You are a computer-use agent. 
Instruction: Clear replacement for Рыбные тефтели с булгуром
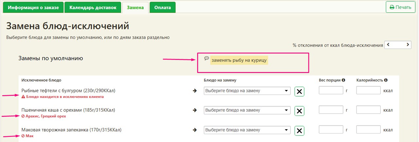pyautogui.click(x=299, y=91)
